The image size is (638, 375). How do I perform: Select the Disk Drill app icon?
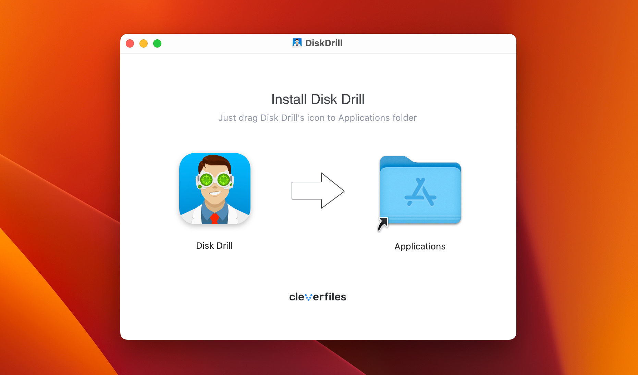click(x=215, y=189)
